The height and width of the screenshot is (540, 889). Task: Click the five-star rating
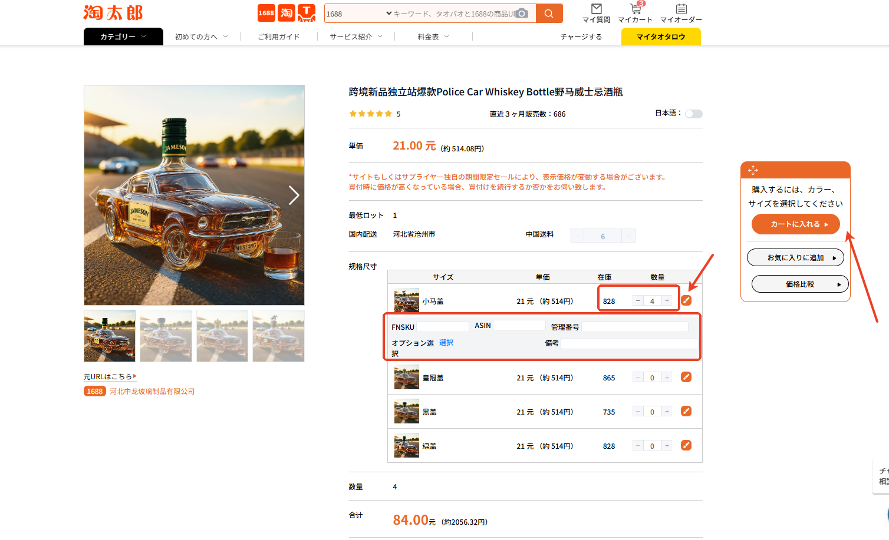tap(370, 114)
